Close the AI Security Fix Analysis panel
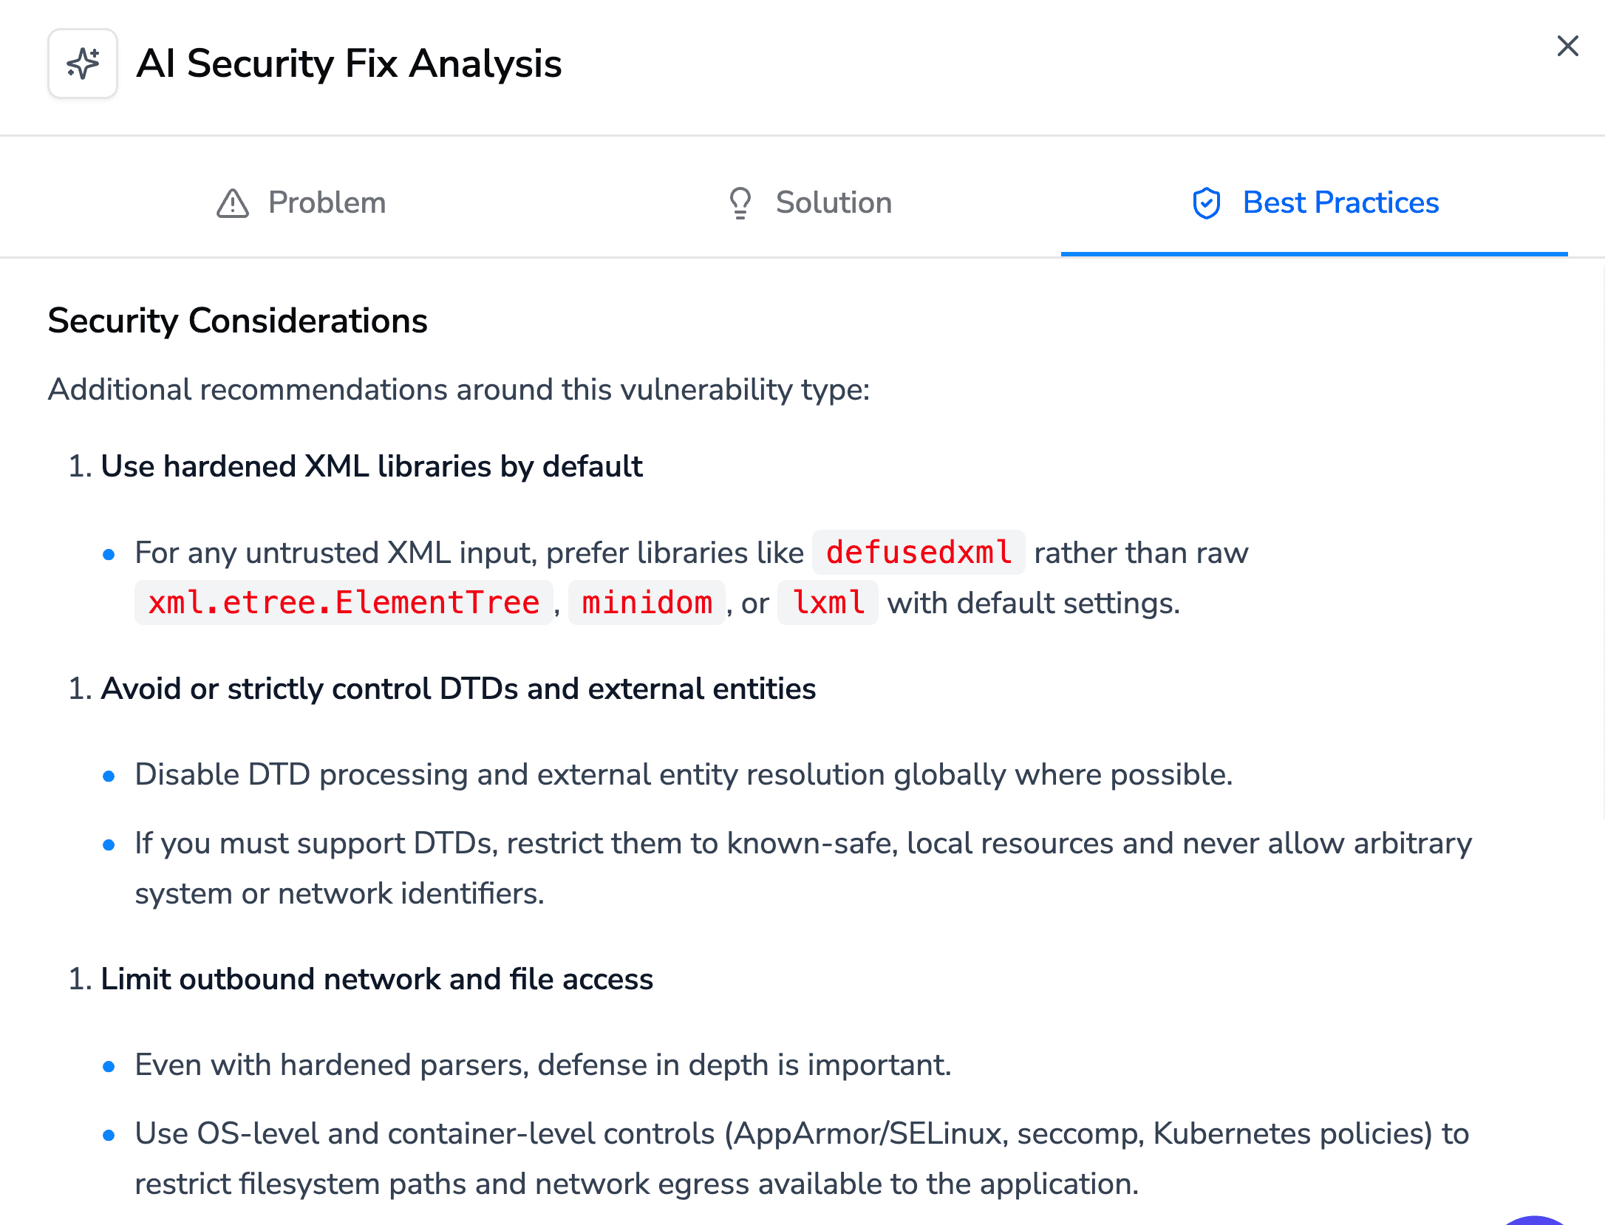Screen dimensions: 1605x1225 click(1567, 47)
